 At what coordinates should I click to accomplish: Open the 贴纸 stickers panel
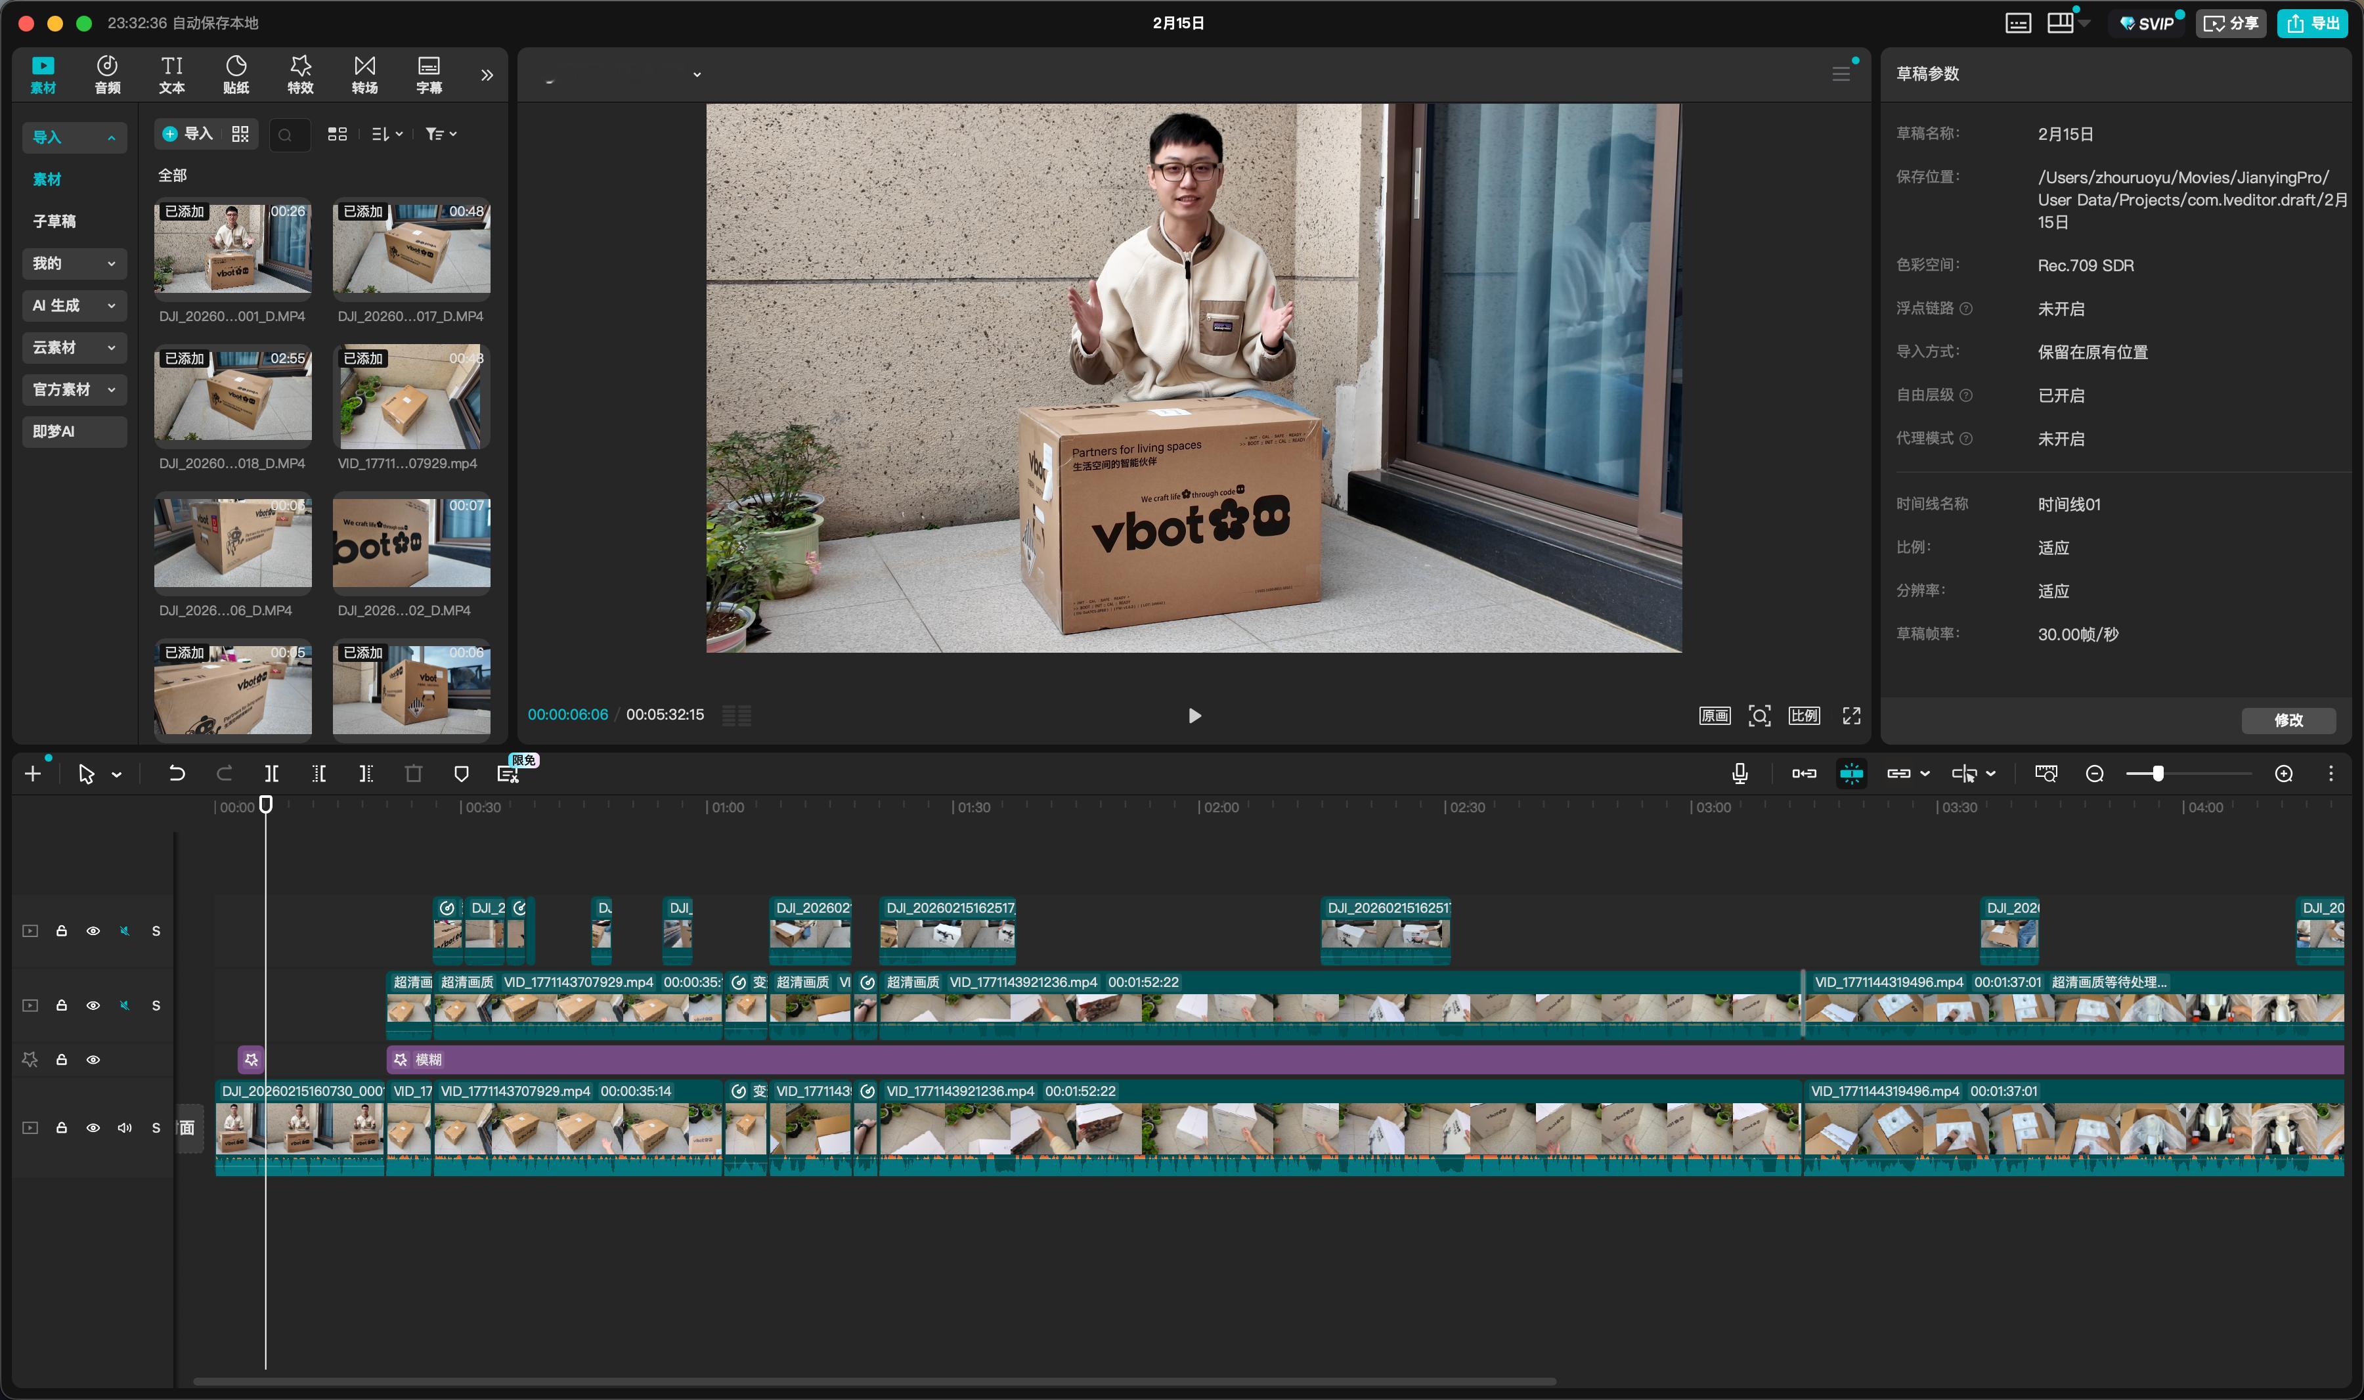[236, 74]
